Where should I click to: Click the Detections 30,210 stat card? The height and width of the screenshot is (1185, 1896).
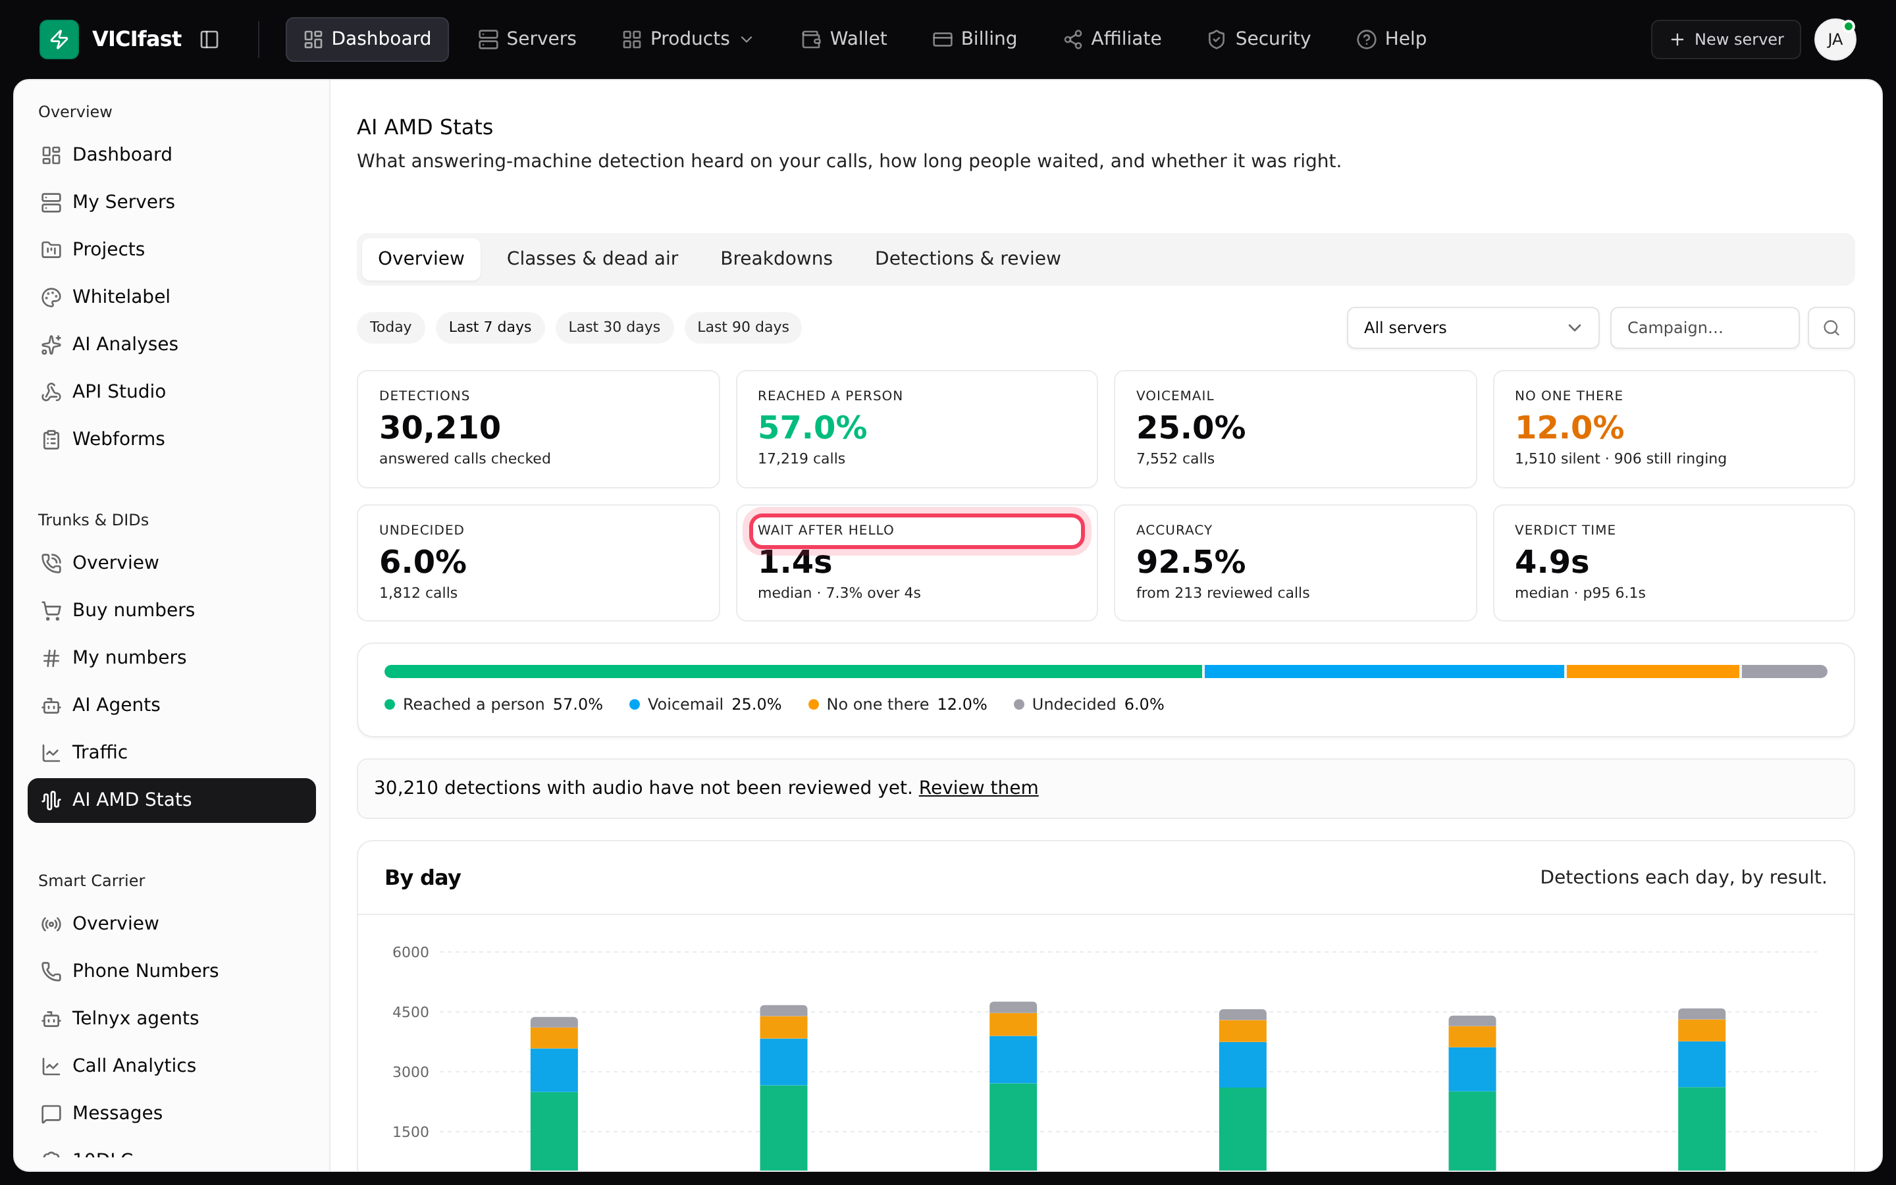point(537,429)
